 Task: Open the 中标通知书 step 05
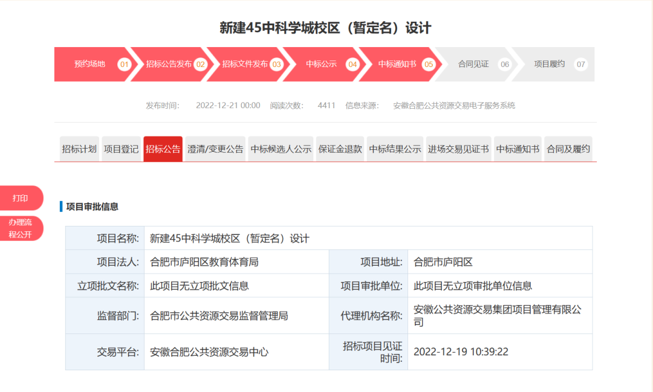(400, 64)
